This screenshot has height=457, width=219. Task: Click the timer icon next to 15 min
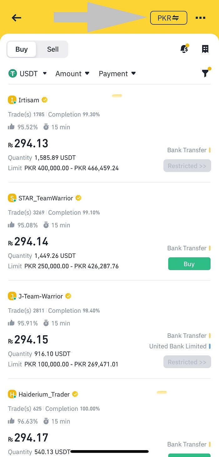(47, 127)
